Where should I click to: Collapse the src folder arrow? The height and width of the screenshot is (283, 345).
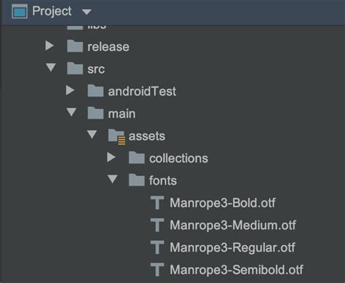[x=51, y=68]
